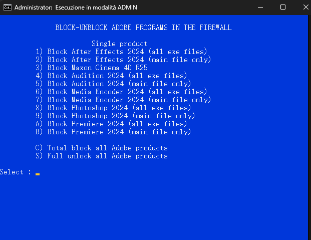The image size is (311, 240).
Task: Select option 2 Block After Effects main file only
Action: pos(123,60)
